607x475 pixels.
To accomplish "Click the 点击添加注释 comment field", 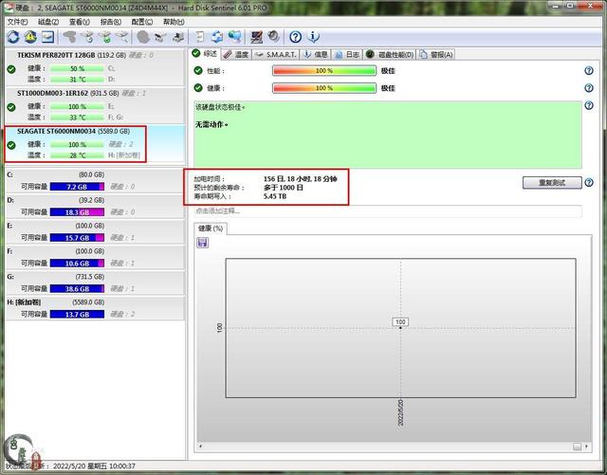I will 388,211.
